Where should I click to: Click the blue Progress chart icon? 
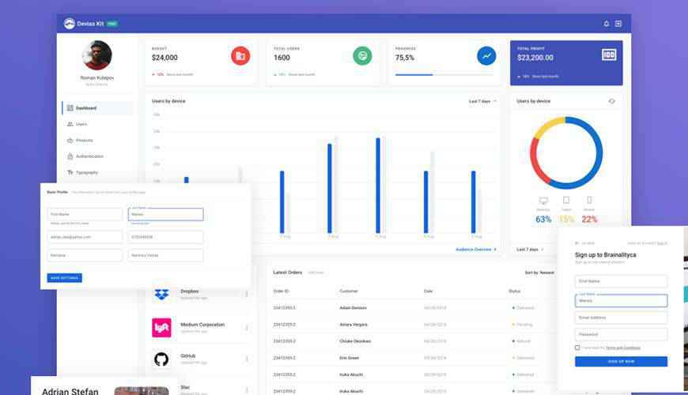tap(486, 56)
